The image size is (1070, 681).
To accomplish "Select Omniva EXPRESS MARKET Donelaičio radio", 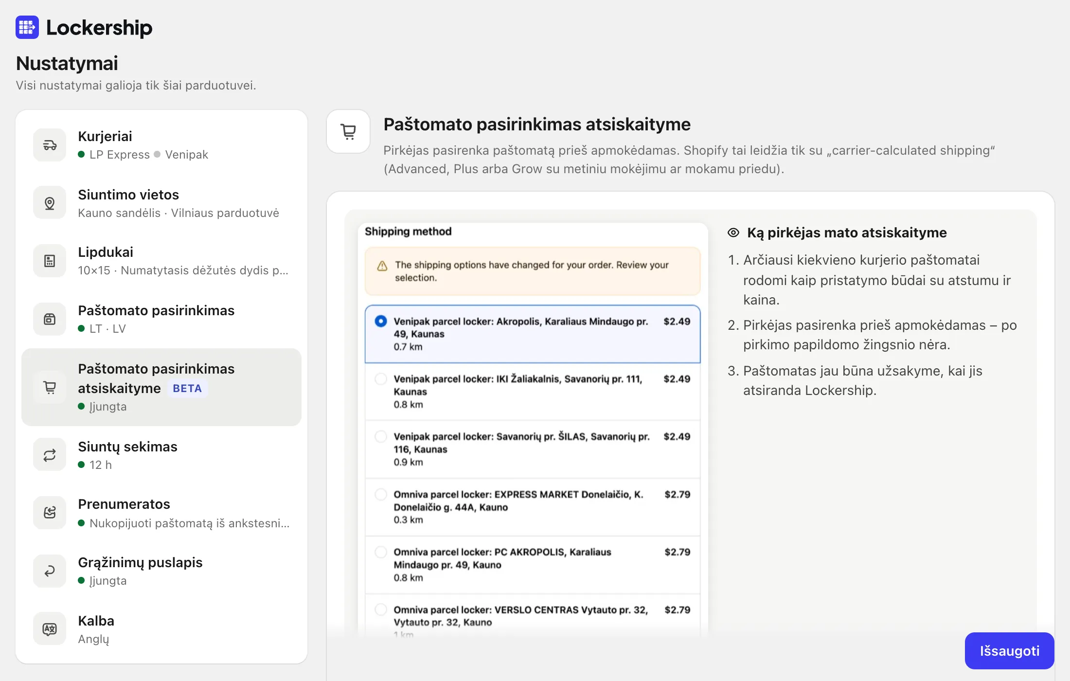I will click(x=381, y=494).
